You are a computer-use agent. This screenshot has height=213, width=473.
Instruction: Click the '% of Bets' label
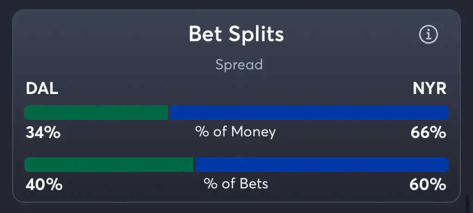pyautogui.click(x=236, y=184)
